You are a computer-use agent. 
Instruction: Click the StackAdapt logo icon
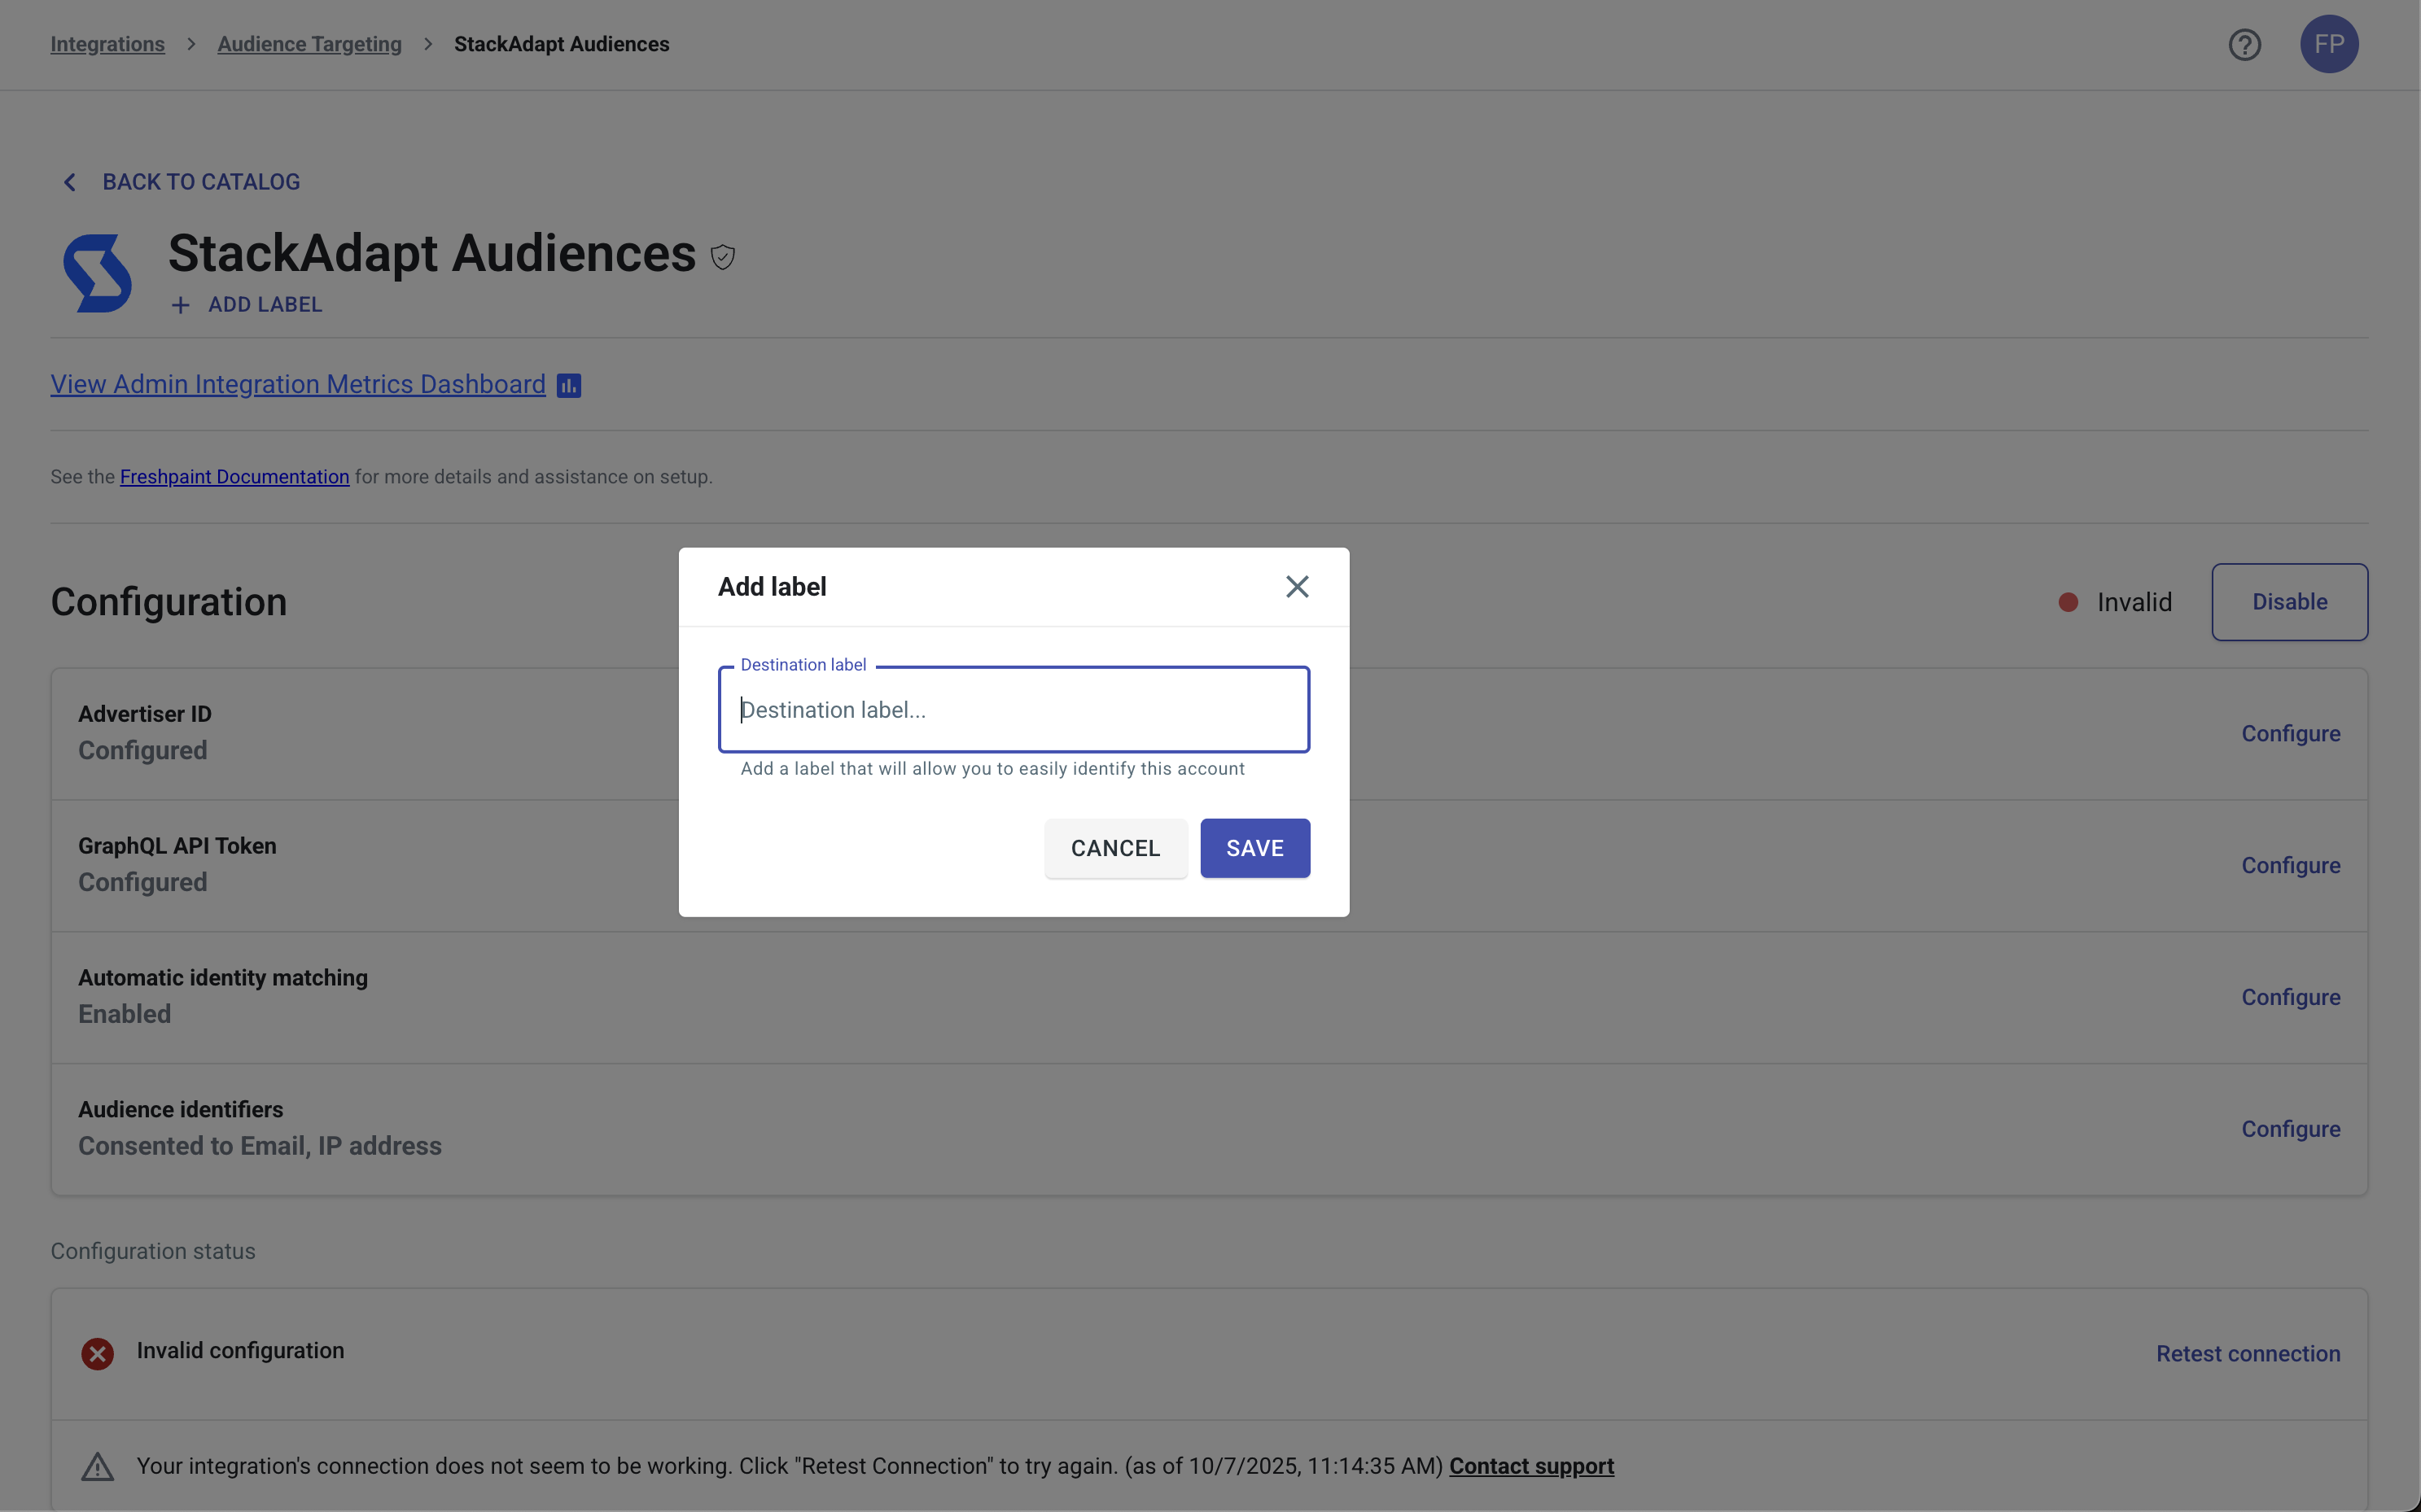coord(98,273)
